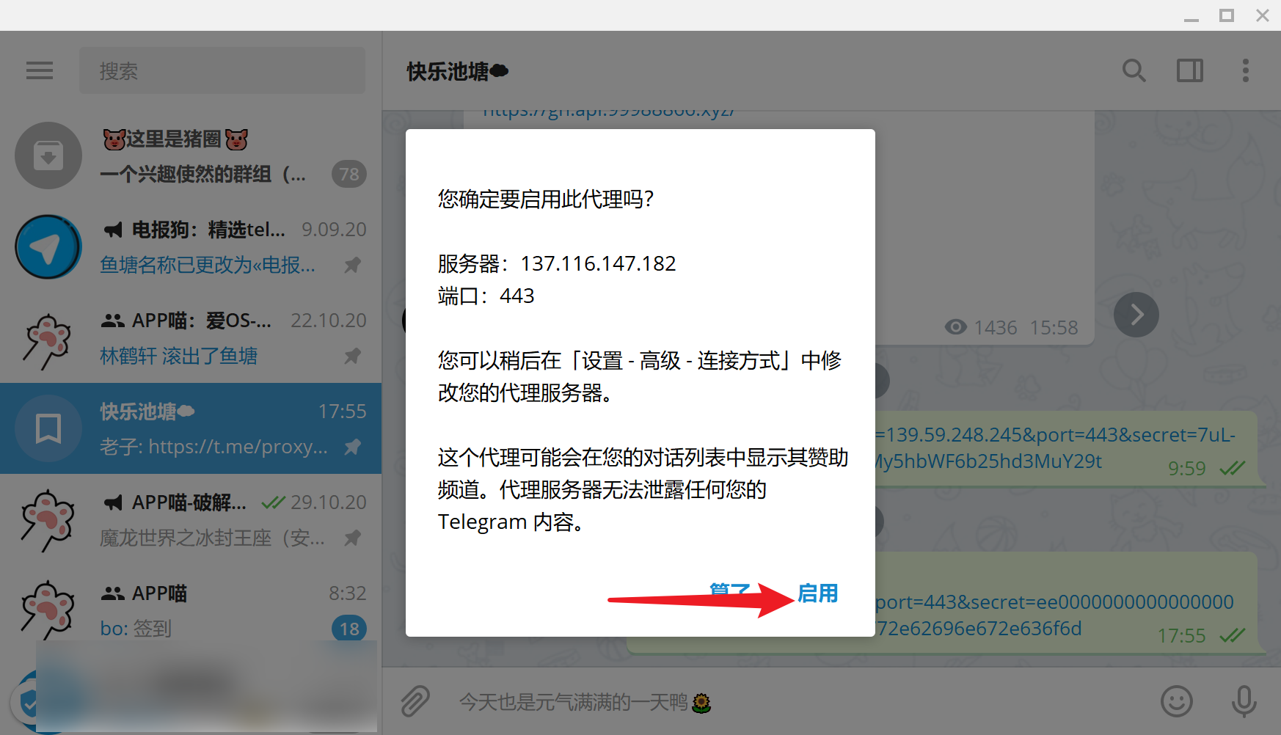Screen dimensions: 1281x735
Task: Open the 电报狗 channel chat
Action: [x=191, y=246]
